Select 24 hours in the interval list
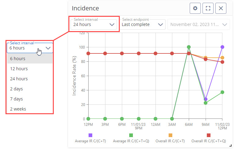Screen dimensions: 234x149 (19, 79)
